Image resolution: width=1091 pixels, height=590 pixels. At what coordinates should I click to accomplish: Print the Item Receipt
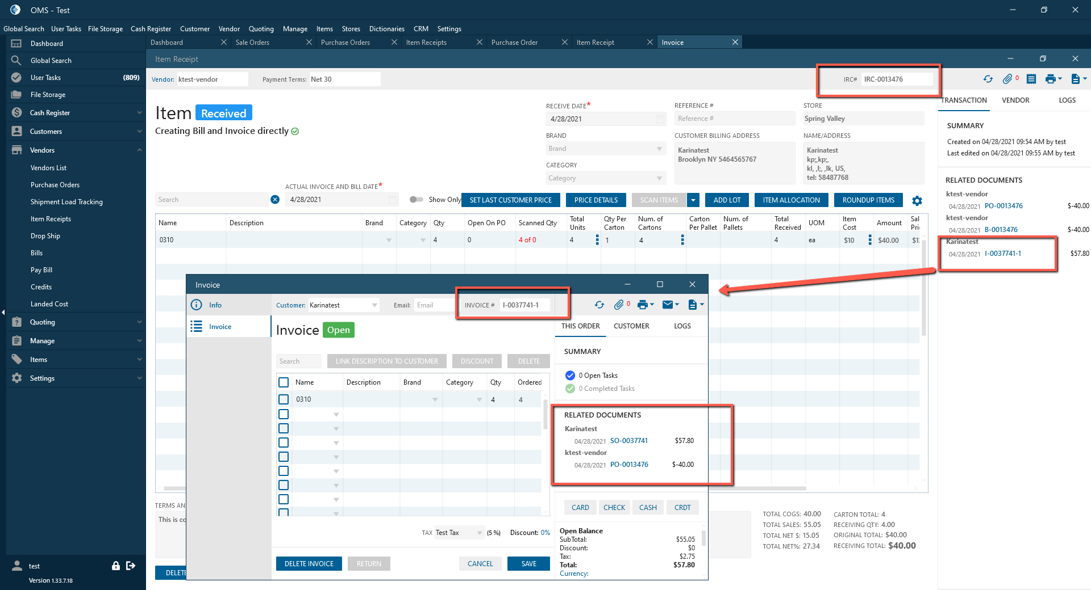tap(1051, 79)
